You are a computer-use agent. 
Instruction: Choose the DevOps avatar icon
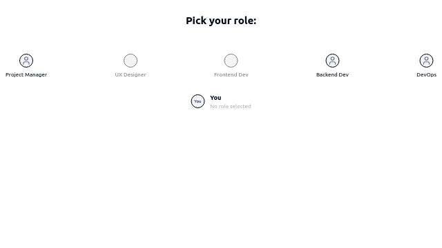pyautogui.click(x=426, y=61)
